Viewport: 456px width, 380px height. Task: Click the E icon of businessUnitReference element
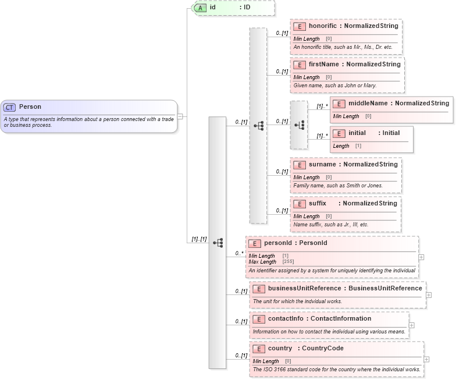point(258,289)
